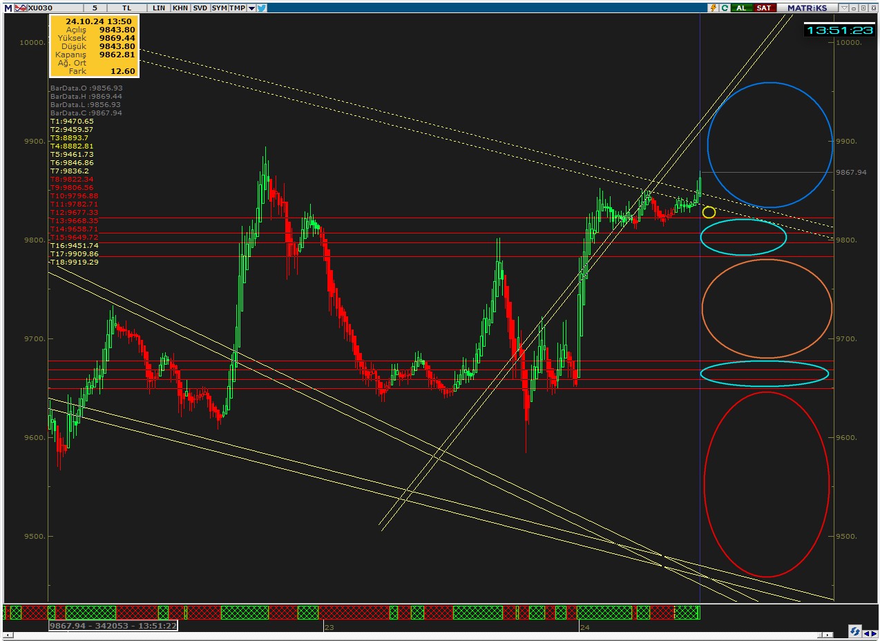Click the 9867.94 current price tag
The width and height of the screenshot is (880, 641).
click(851, 172)
